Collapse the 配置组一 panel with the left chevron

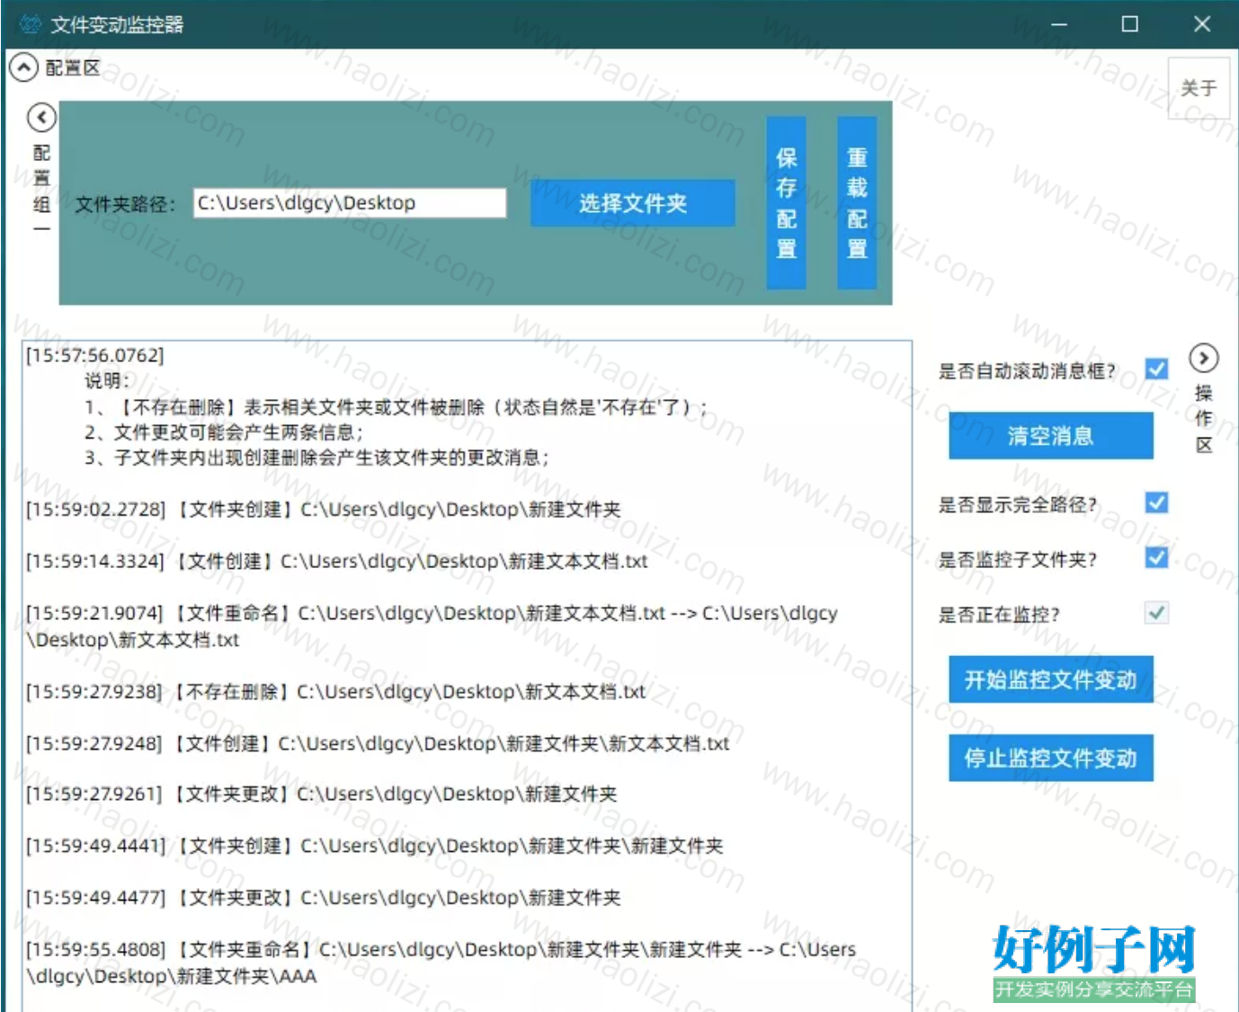coord(41,117)
